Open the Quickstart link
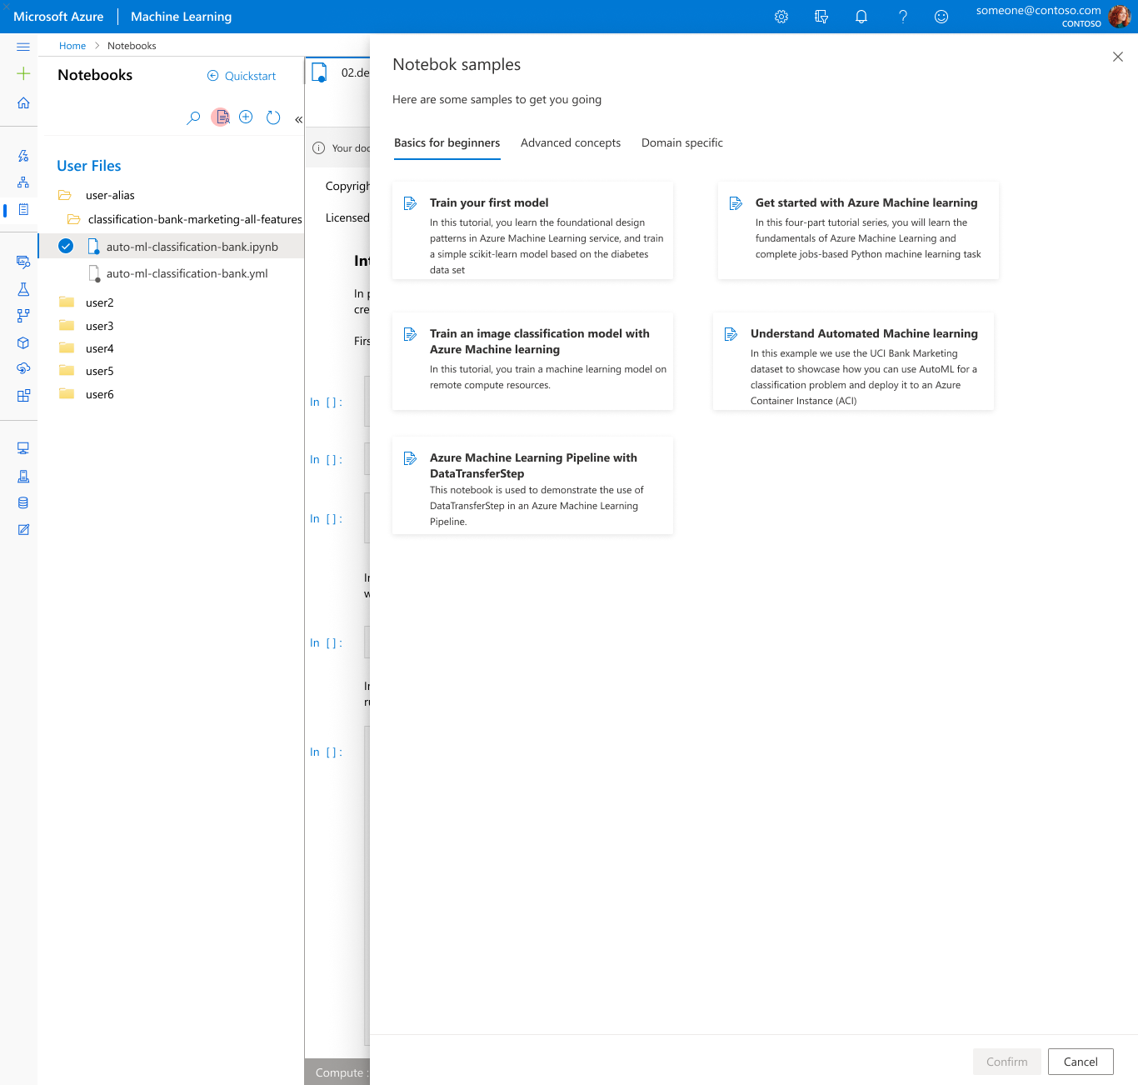This screenshot has height=1085, width=1138. pos(242,76)
